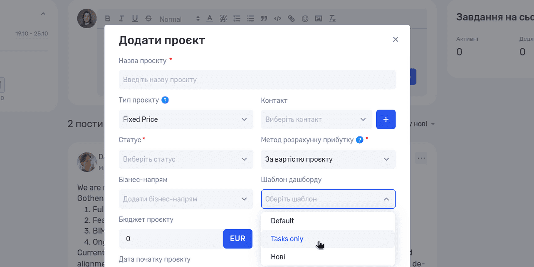Open the Виберіть статус dropdown
This screenshot has width=534, height=267.
[186, 159]
